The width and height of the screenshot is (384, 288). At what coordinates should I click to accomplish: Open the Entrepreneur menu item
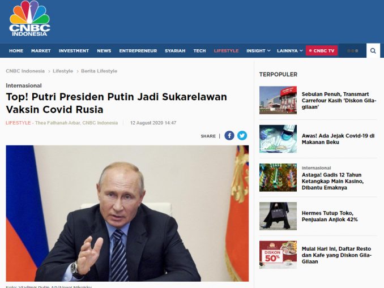[138, 51]
